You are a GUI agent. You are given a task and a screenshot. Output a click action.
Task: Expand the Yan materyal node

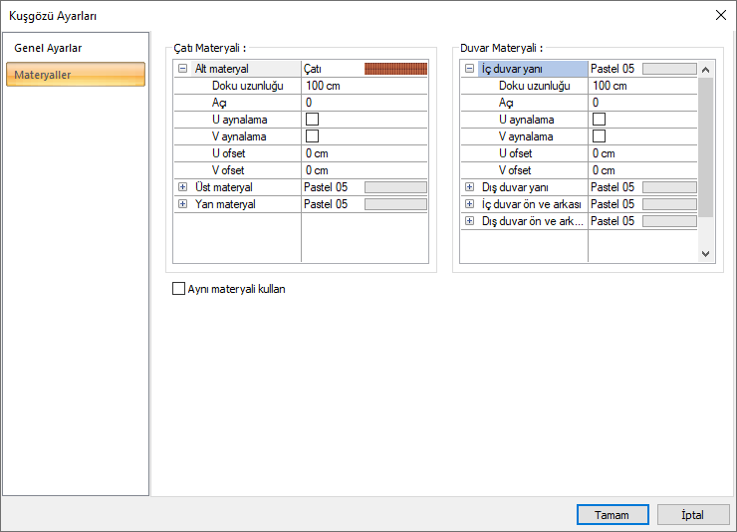[x=182, y=204]
